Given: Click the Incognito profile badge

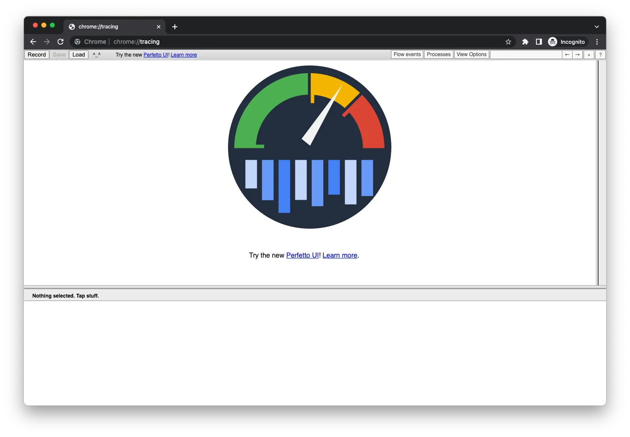Looking at the screenshot, I should 567,42.
